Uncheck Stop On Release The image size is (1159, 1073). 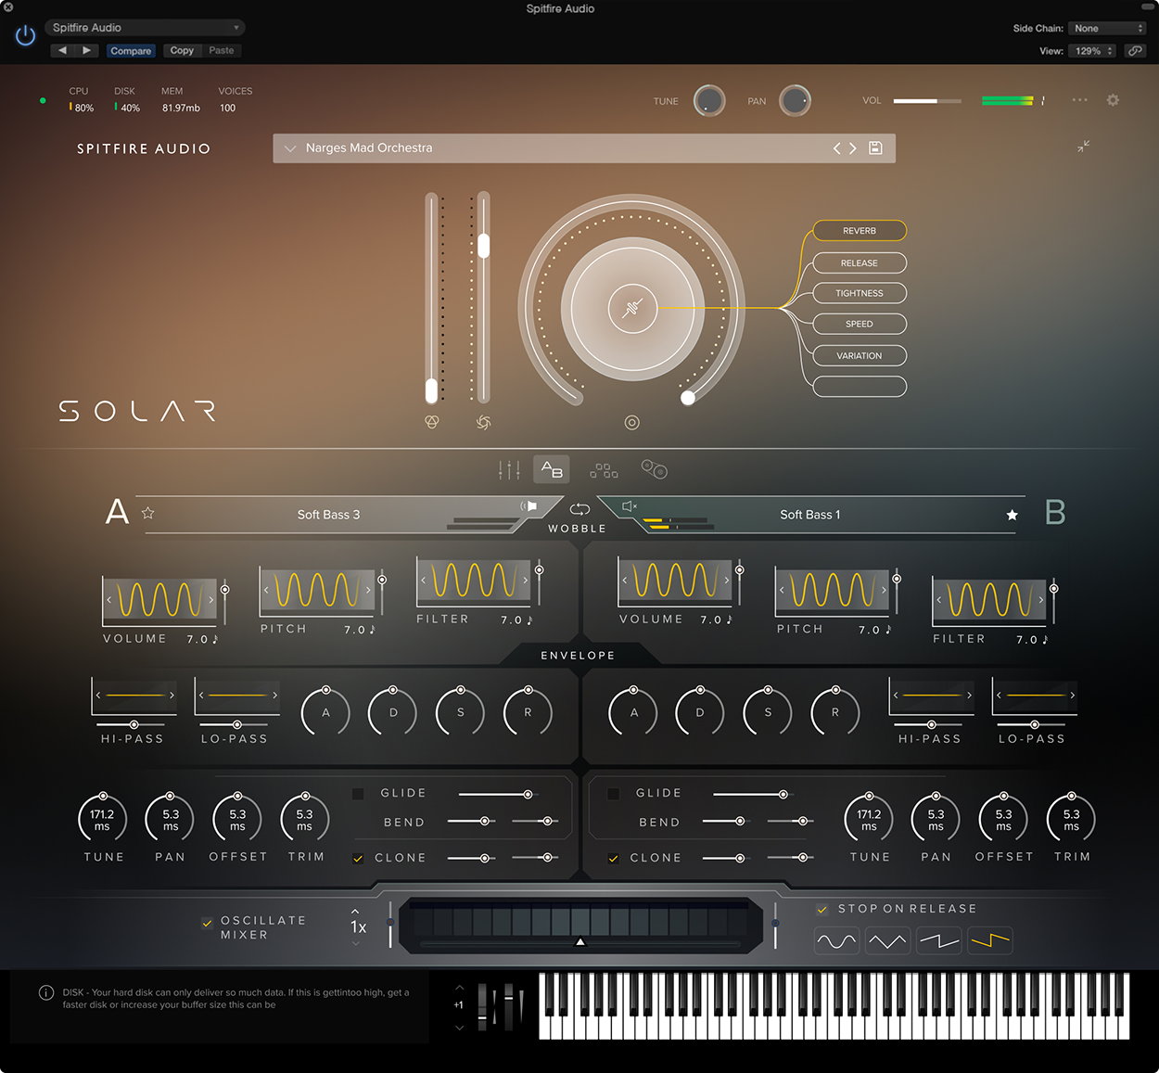(822, 909)
